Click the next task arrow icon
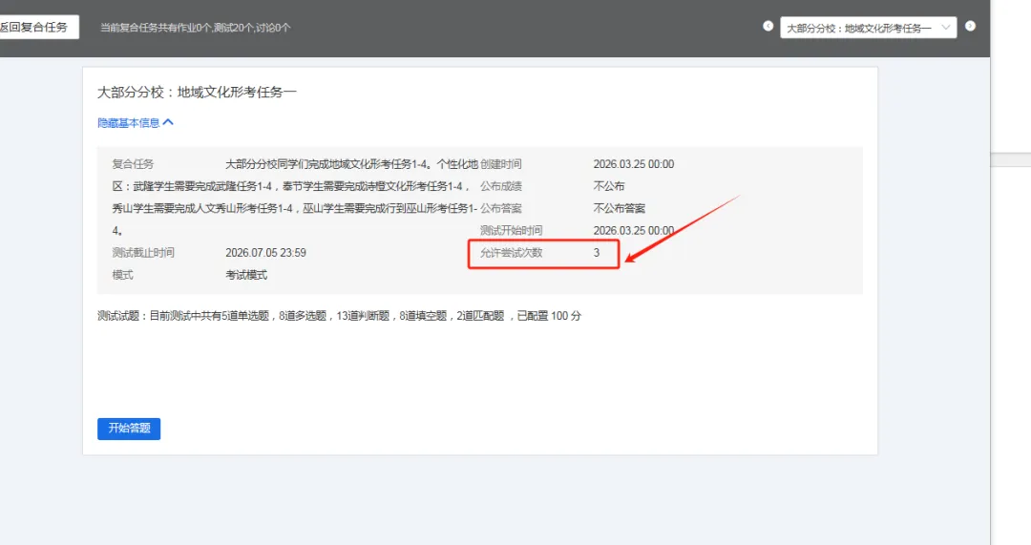Screen dimensions: 1031x545 [970, 27]
